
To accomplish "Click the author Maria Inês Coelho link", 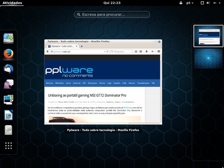I will click(x=66, y=102).
